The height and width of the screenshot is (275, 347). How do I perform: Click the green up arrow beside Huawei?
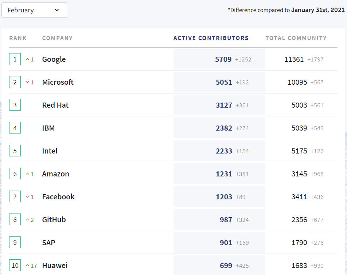[27, 266]
